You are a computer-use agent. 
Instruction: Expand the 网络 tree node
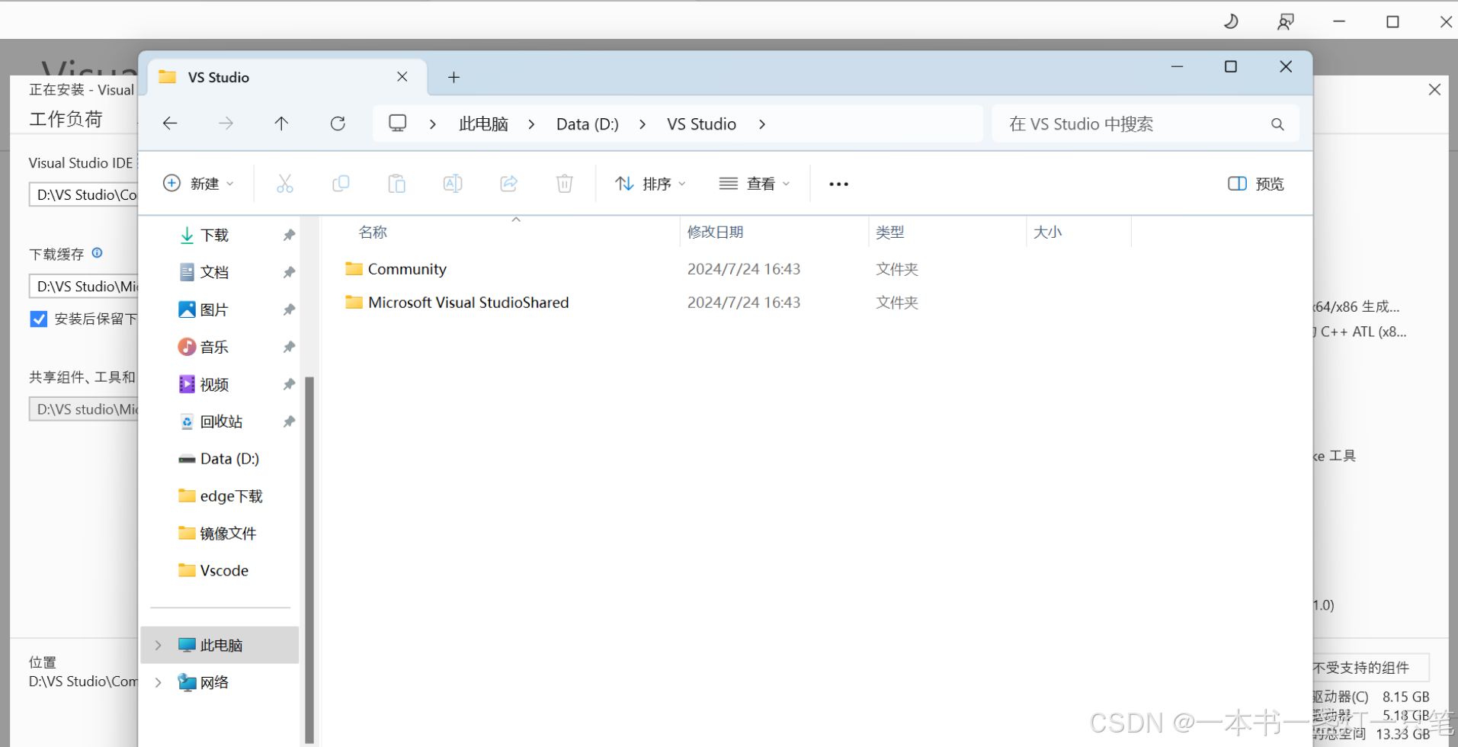tap(159, 682)
